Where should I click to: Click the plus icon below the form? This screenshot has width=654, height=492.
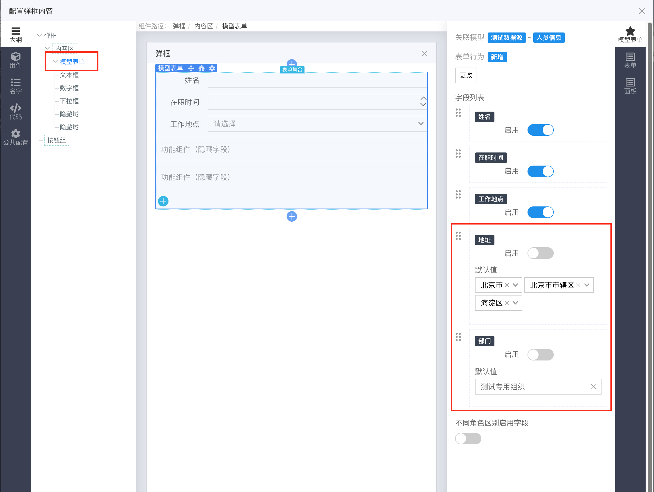tap(292, 216)
